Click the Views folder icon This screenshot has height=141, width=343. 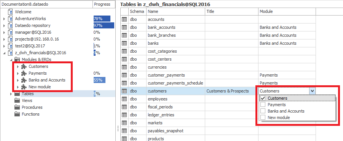click(x=17, y=100)
